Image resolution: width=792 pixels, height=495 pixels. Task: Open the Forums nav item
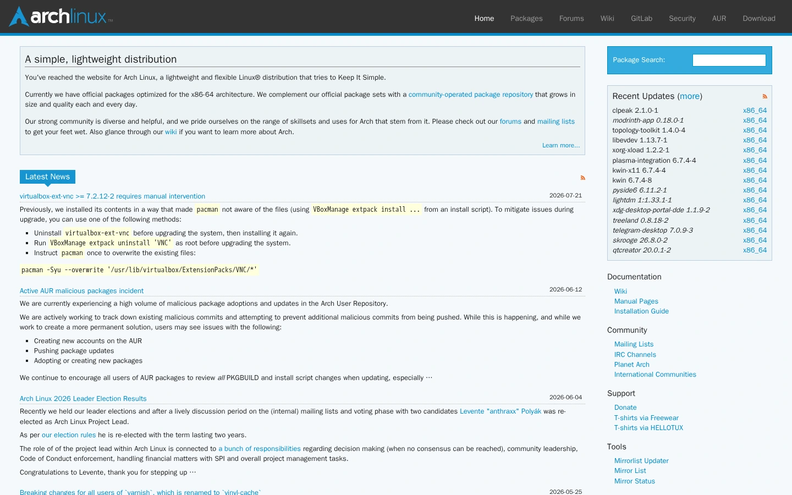[x=571, y=18]
